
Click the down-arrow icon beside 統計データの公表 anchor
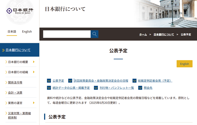tap(49, 88)
